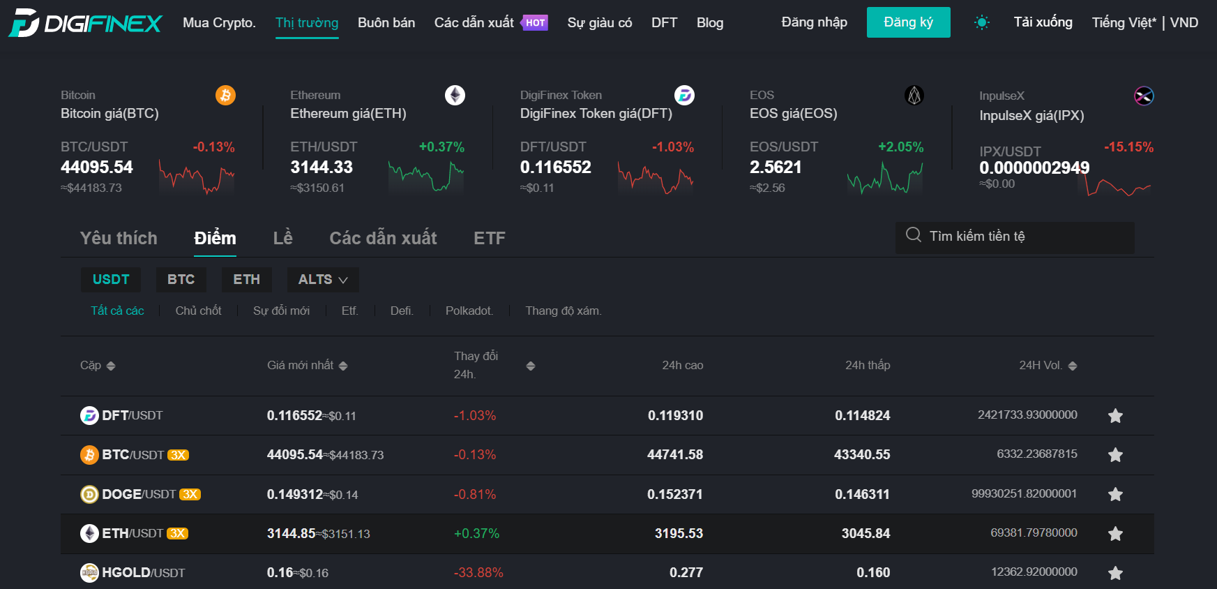Switch to the Điểm tab
This screenshot has width=1217, height=589.
pos(215,238)
